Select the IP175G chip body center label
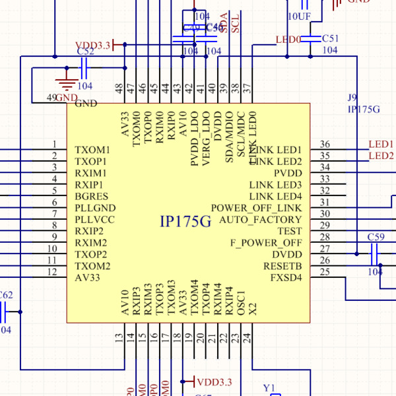 click(185, 222)
